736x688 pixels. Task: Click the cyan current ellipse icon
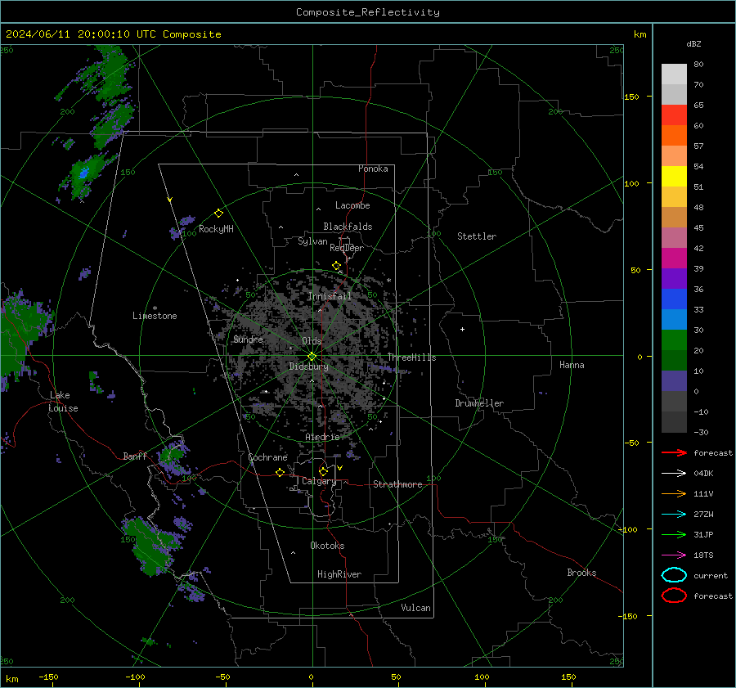point(674,575)
